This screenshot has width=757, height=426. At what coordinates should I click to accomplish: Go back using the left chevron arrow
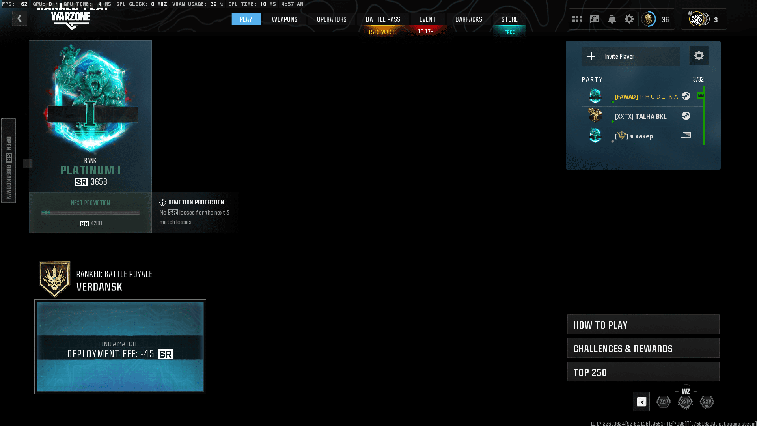[x=19, y=18]
